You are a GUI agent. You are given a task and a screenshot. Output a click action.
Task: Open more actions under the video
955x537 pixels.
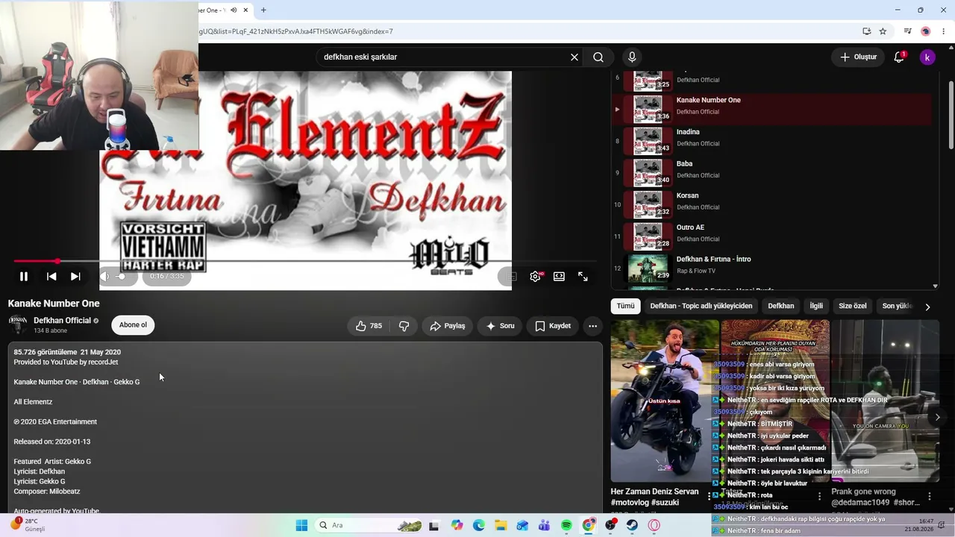[592, 326]
